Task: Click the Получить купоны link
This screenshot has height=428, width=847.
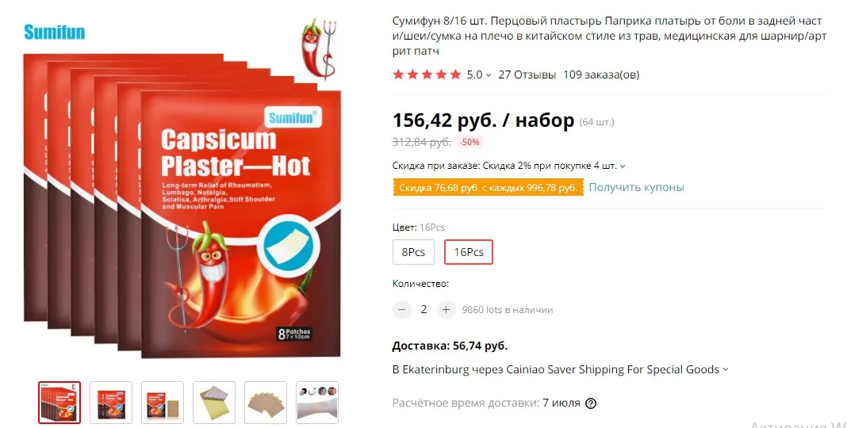Action: (x=636, y=187)
